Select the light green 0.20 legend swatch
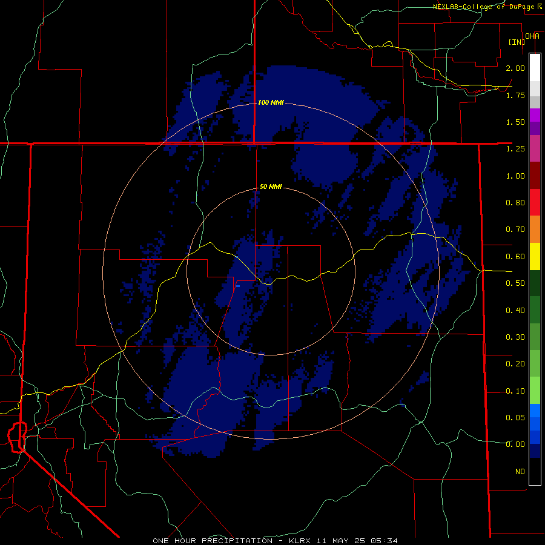 [535, 363]
